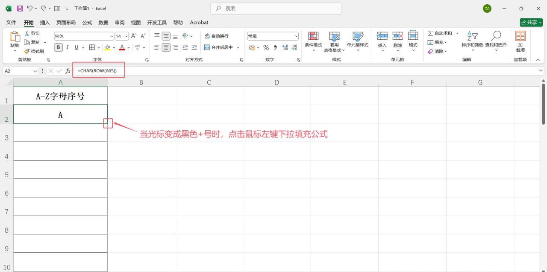Toggle top align for the cell
Image resolution: width=547 pixels, height=272 pixels.
click(x=157, y=36)
